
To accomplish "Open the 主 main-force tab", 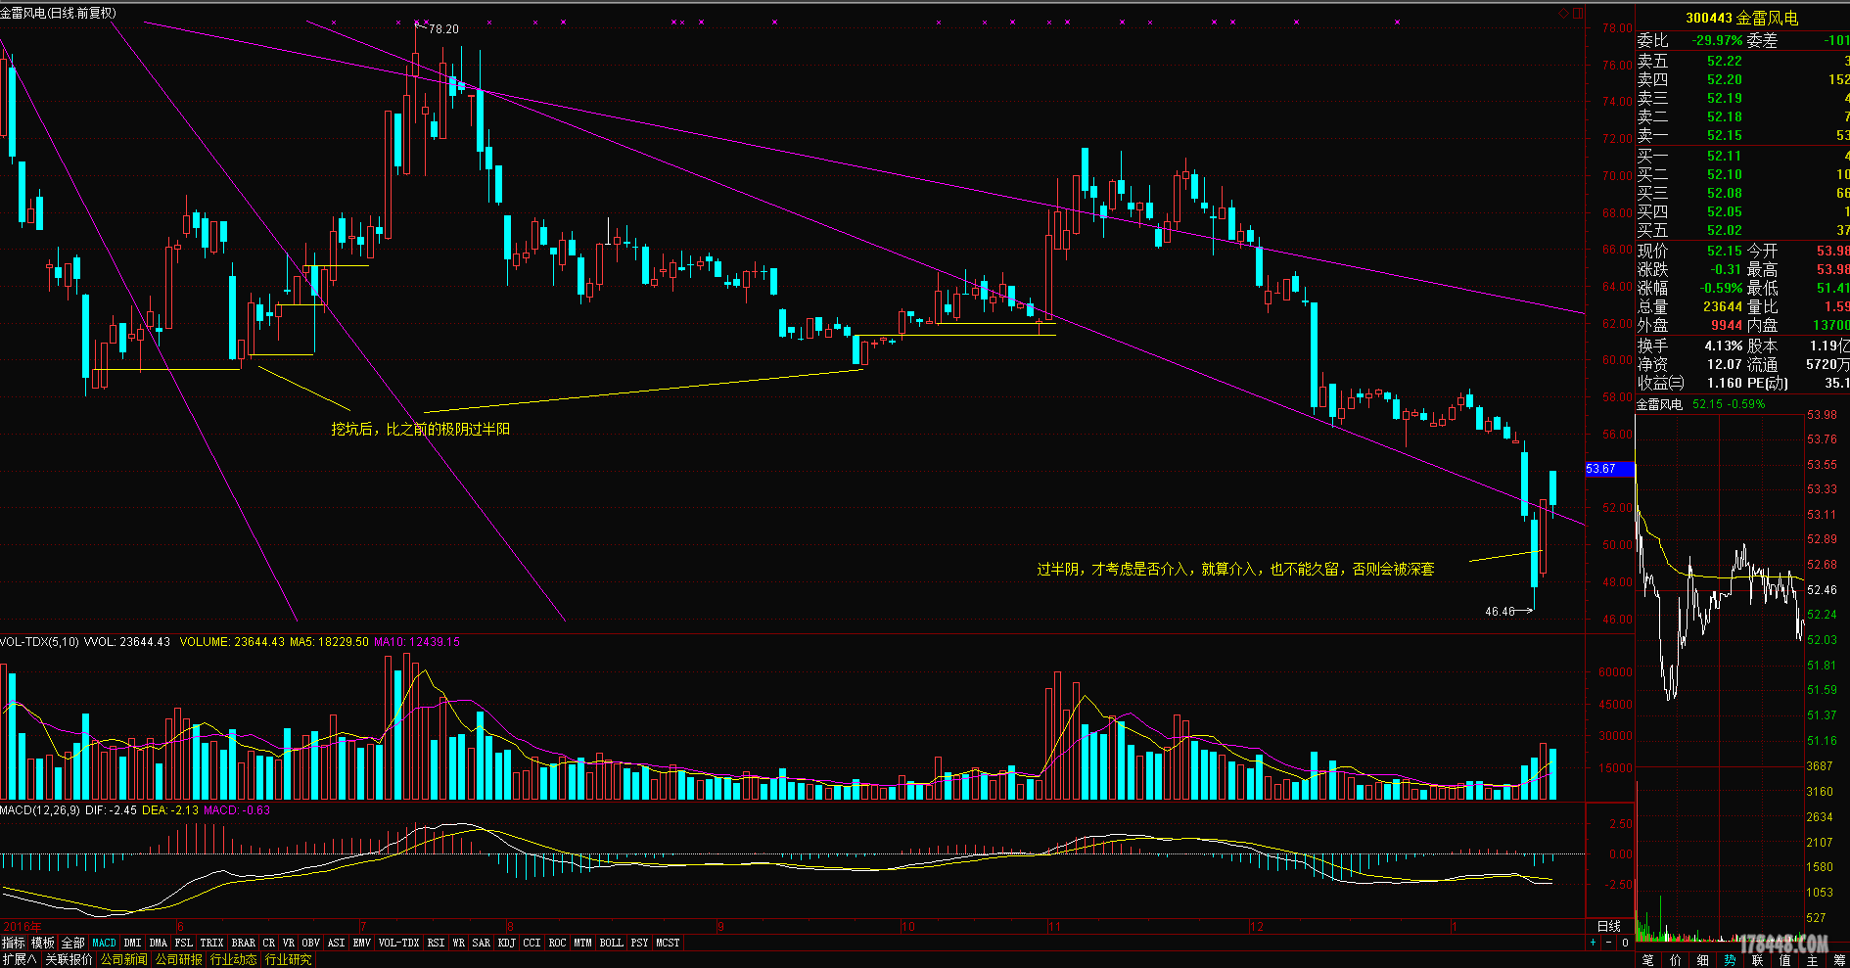I will point(1813,960).
